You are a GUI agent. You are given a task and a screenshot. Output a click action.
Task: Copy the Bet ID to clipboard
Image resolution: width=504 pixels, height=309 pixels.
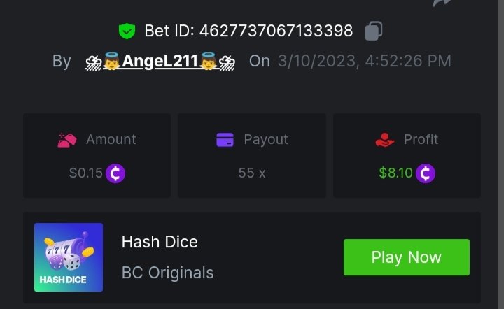374,31
